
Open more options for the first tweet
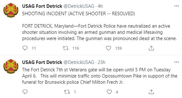177,6
